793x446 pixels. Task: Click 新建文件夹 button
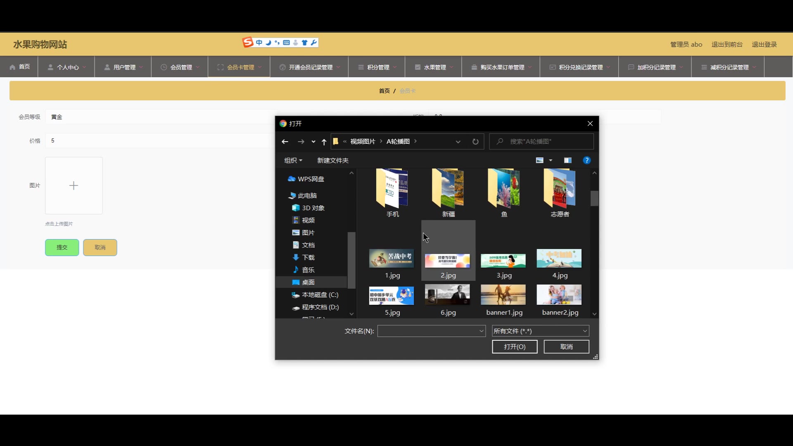pos(333,160)
